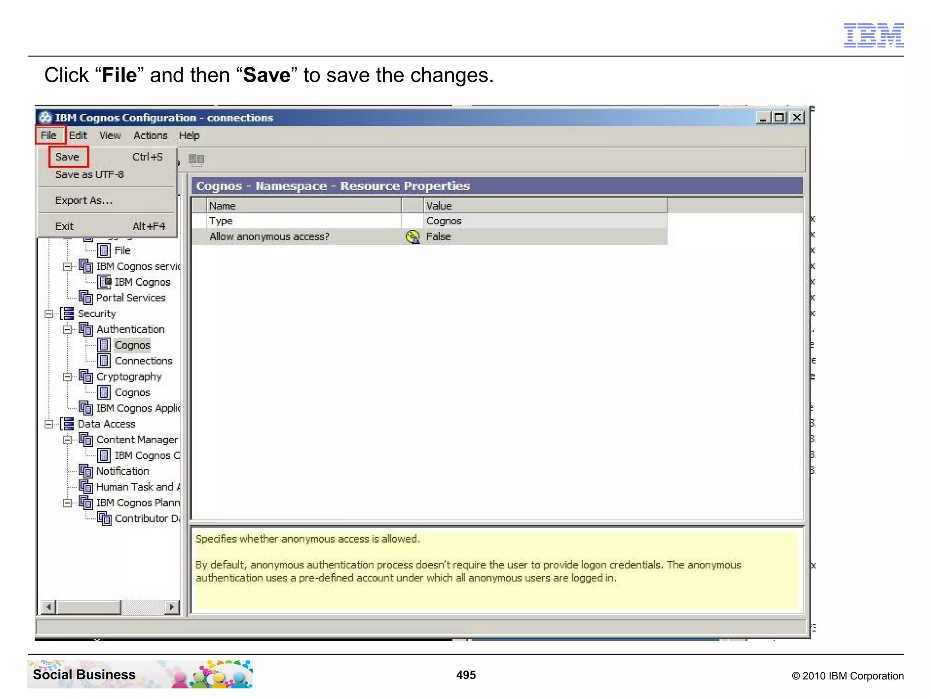The image size is (932, 699).
Task: Collapse the IBM Cognos services node
Action: tap(67, 267)
